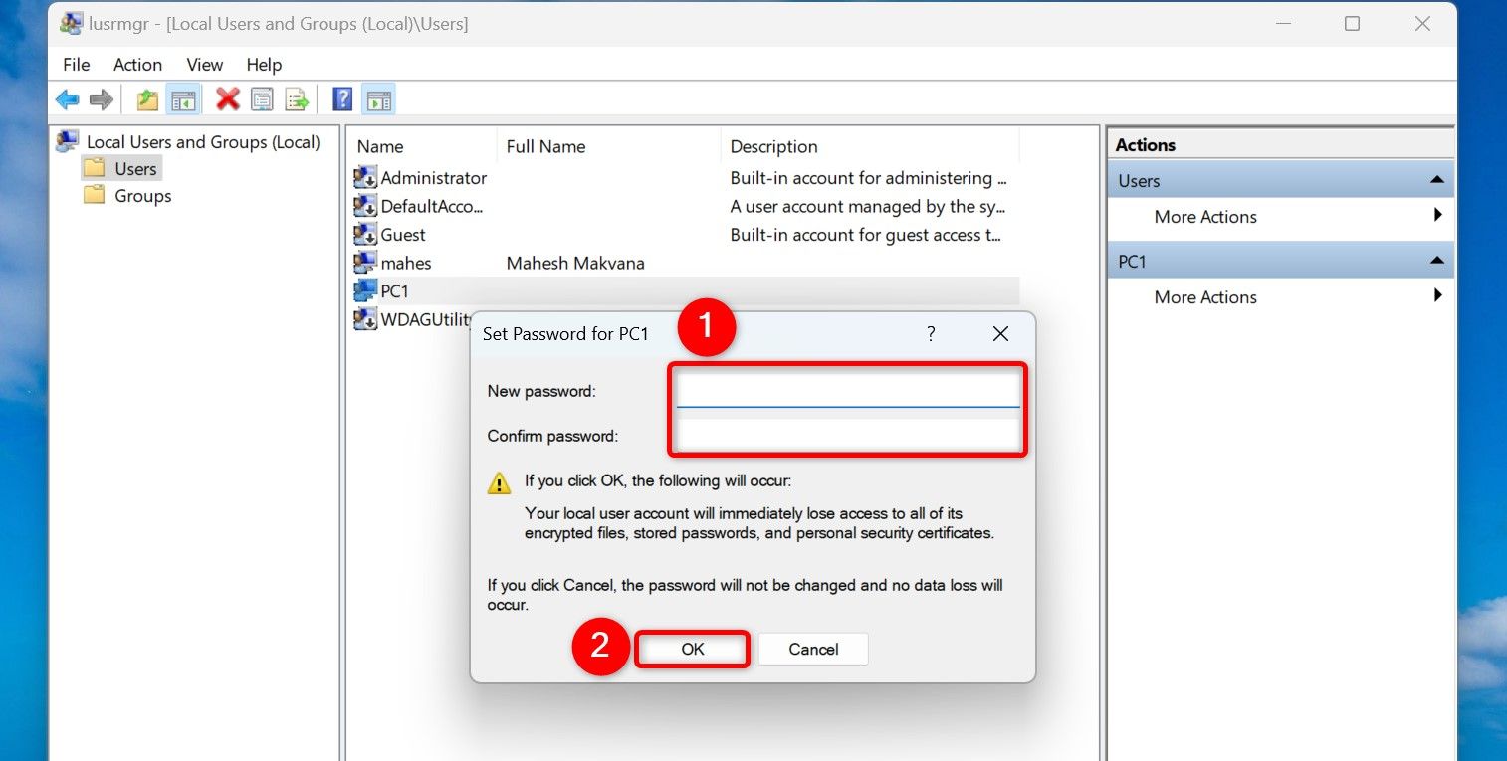Click the lusrmgr app icon in title bar
The width and height of the screenshot is (1507, 761).
[71, 23]
